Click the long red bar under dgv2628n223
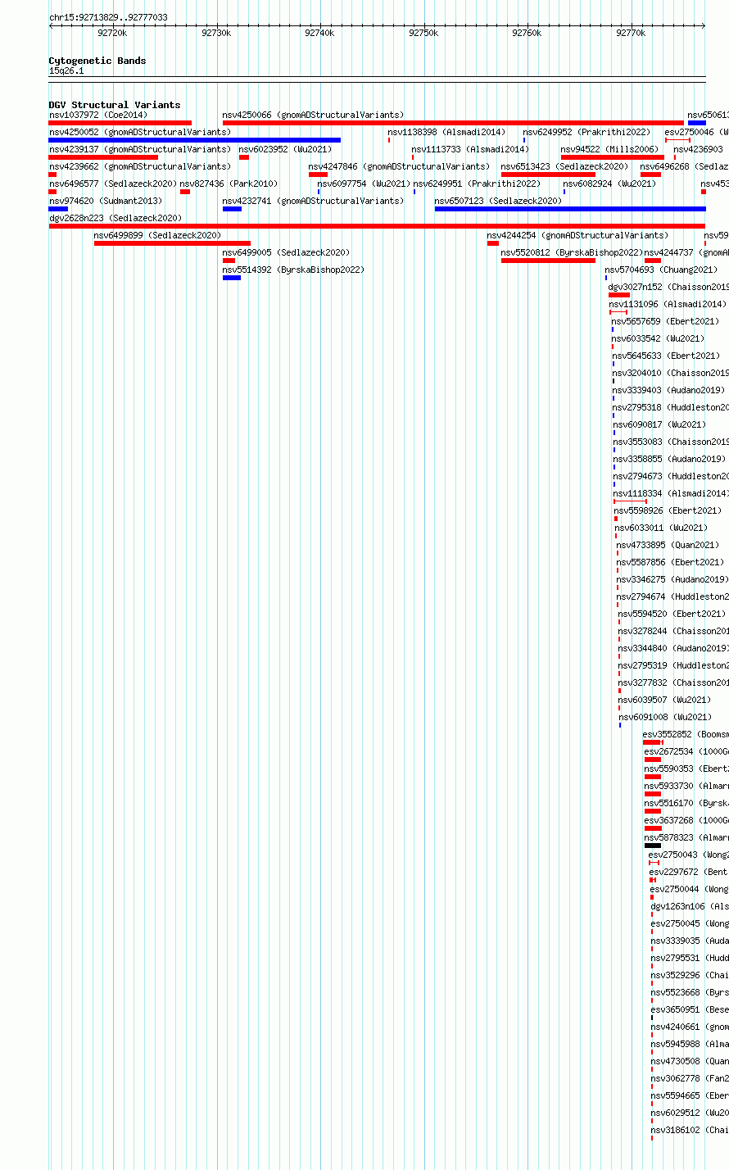 (377, 226)
